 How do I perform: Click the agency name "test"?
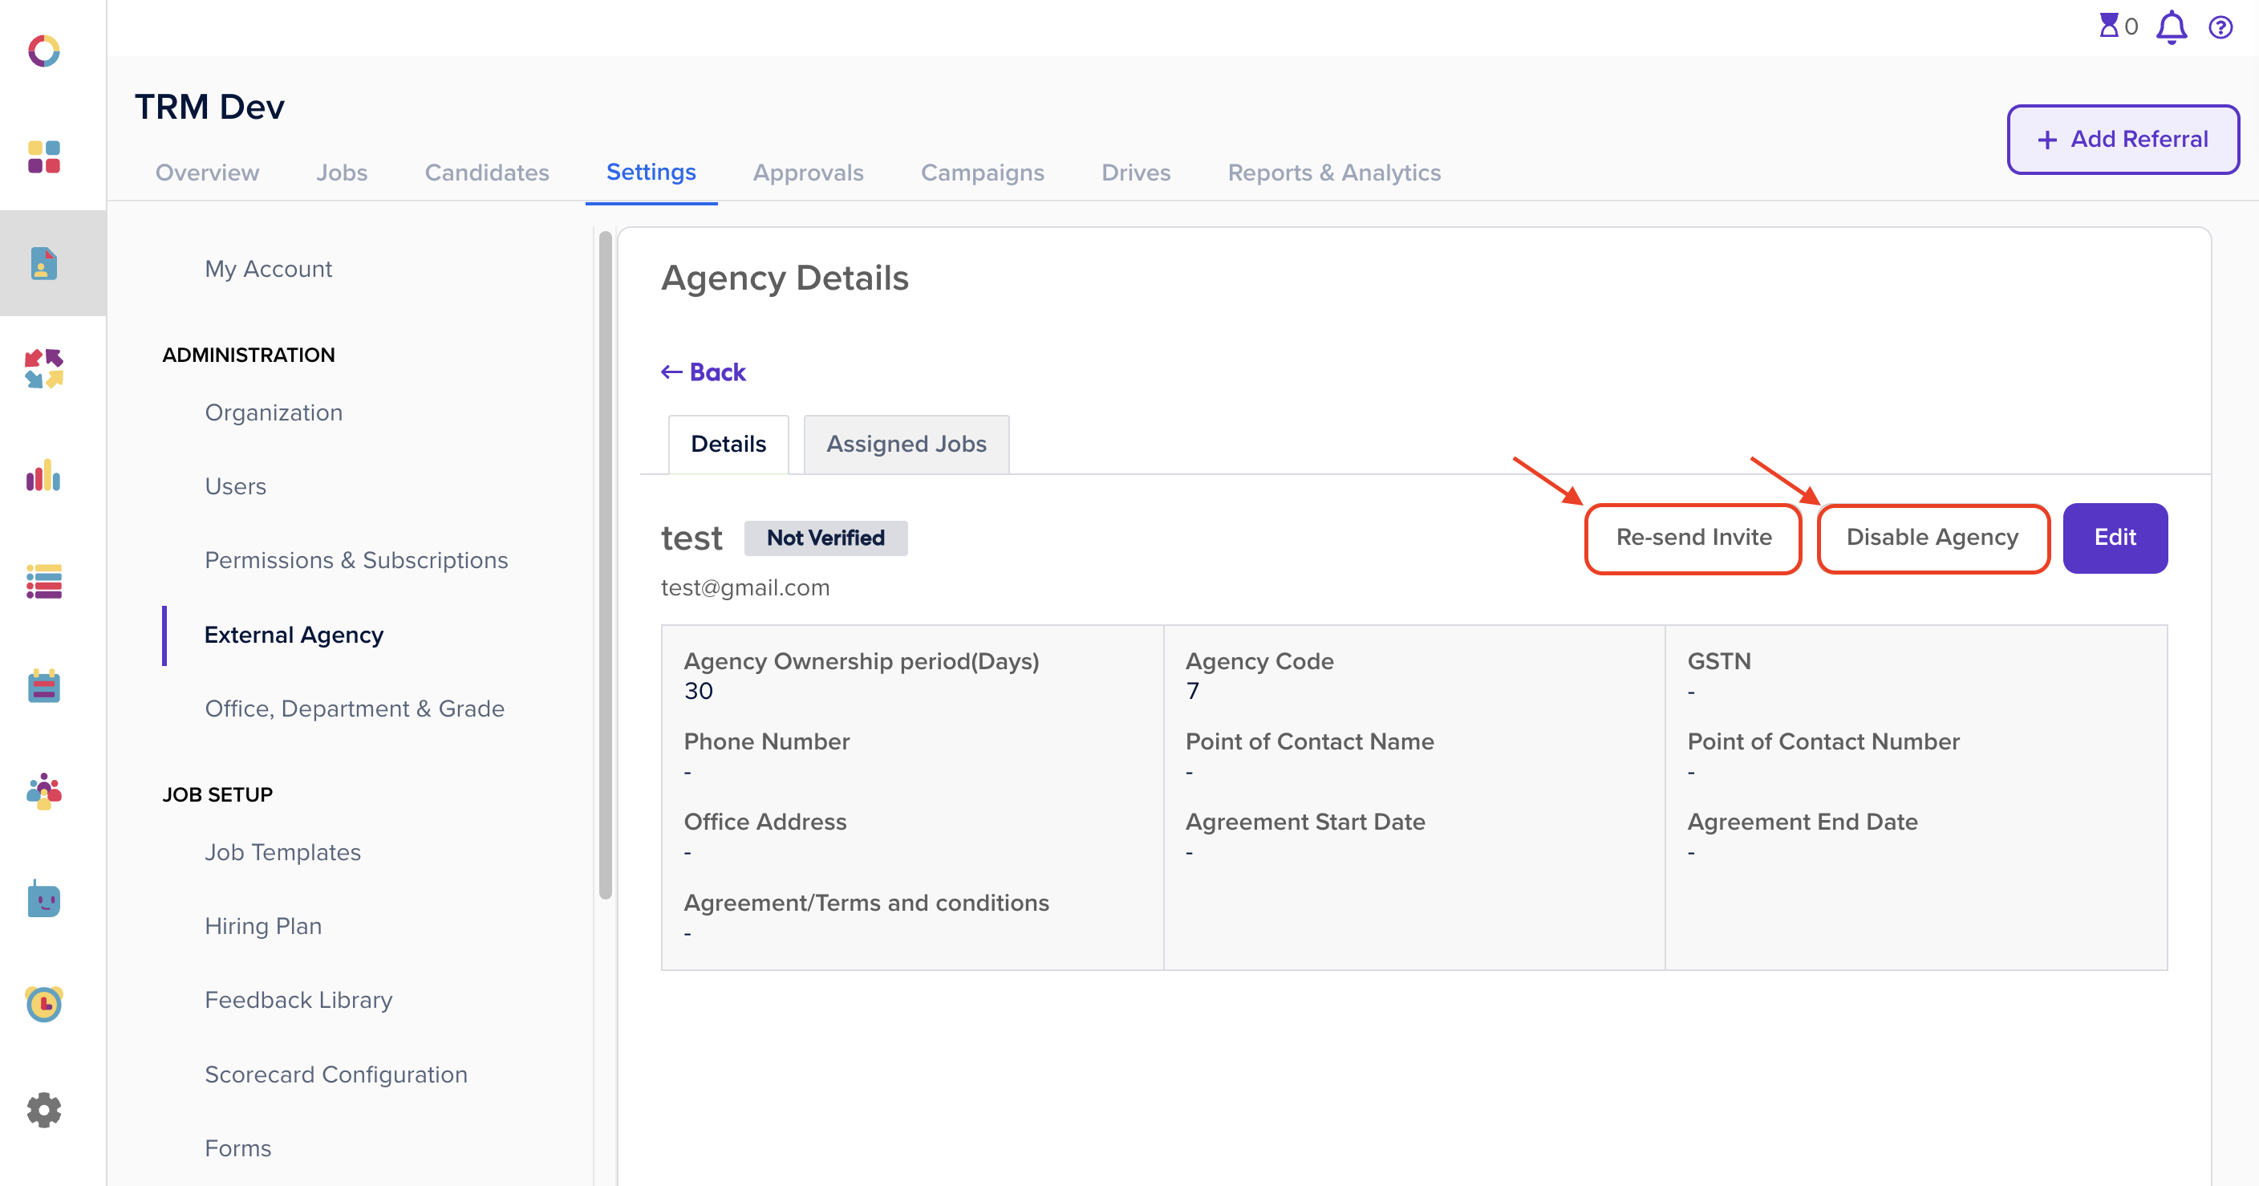tap(691, 538)
